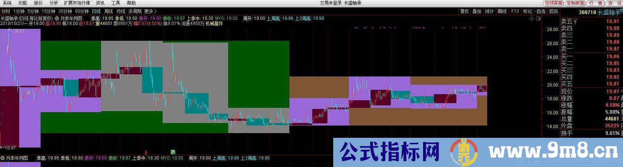Open the F10 company info
The height and width of the screenshot is (167, 623).
click(x=515, y=11)
